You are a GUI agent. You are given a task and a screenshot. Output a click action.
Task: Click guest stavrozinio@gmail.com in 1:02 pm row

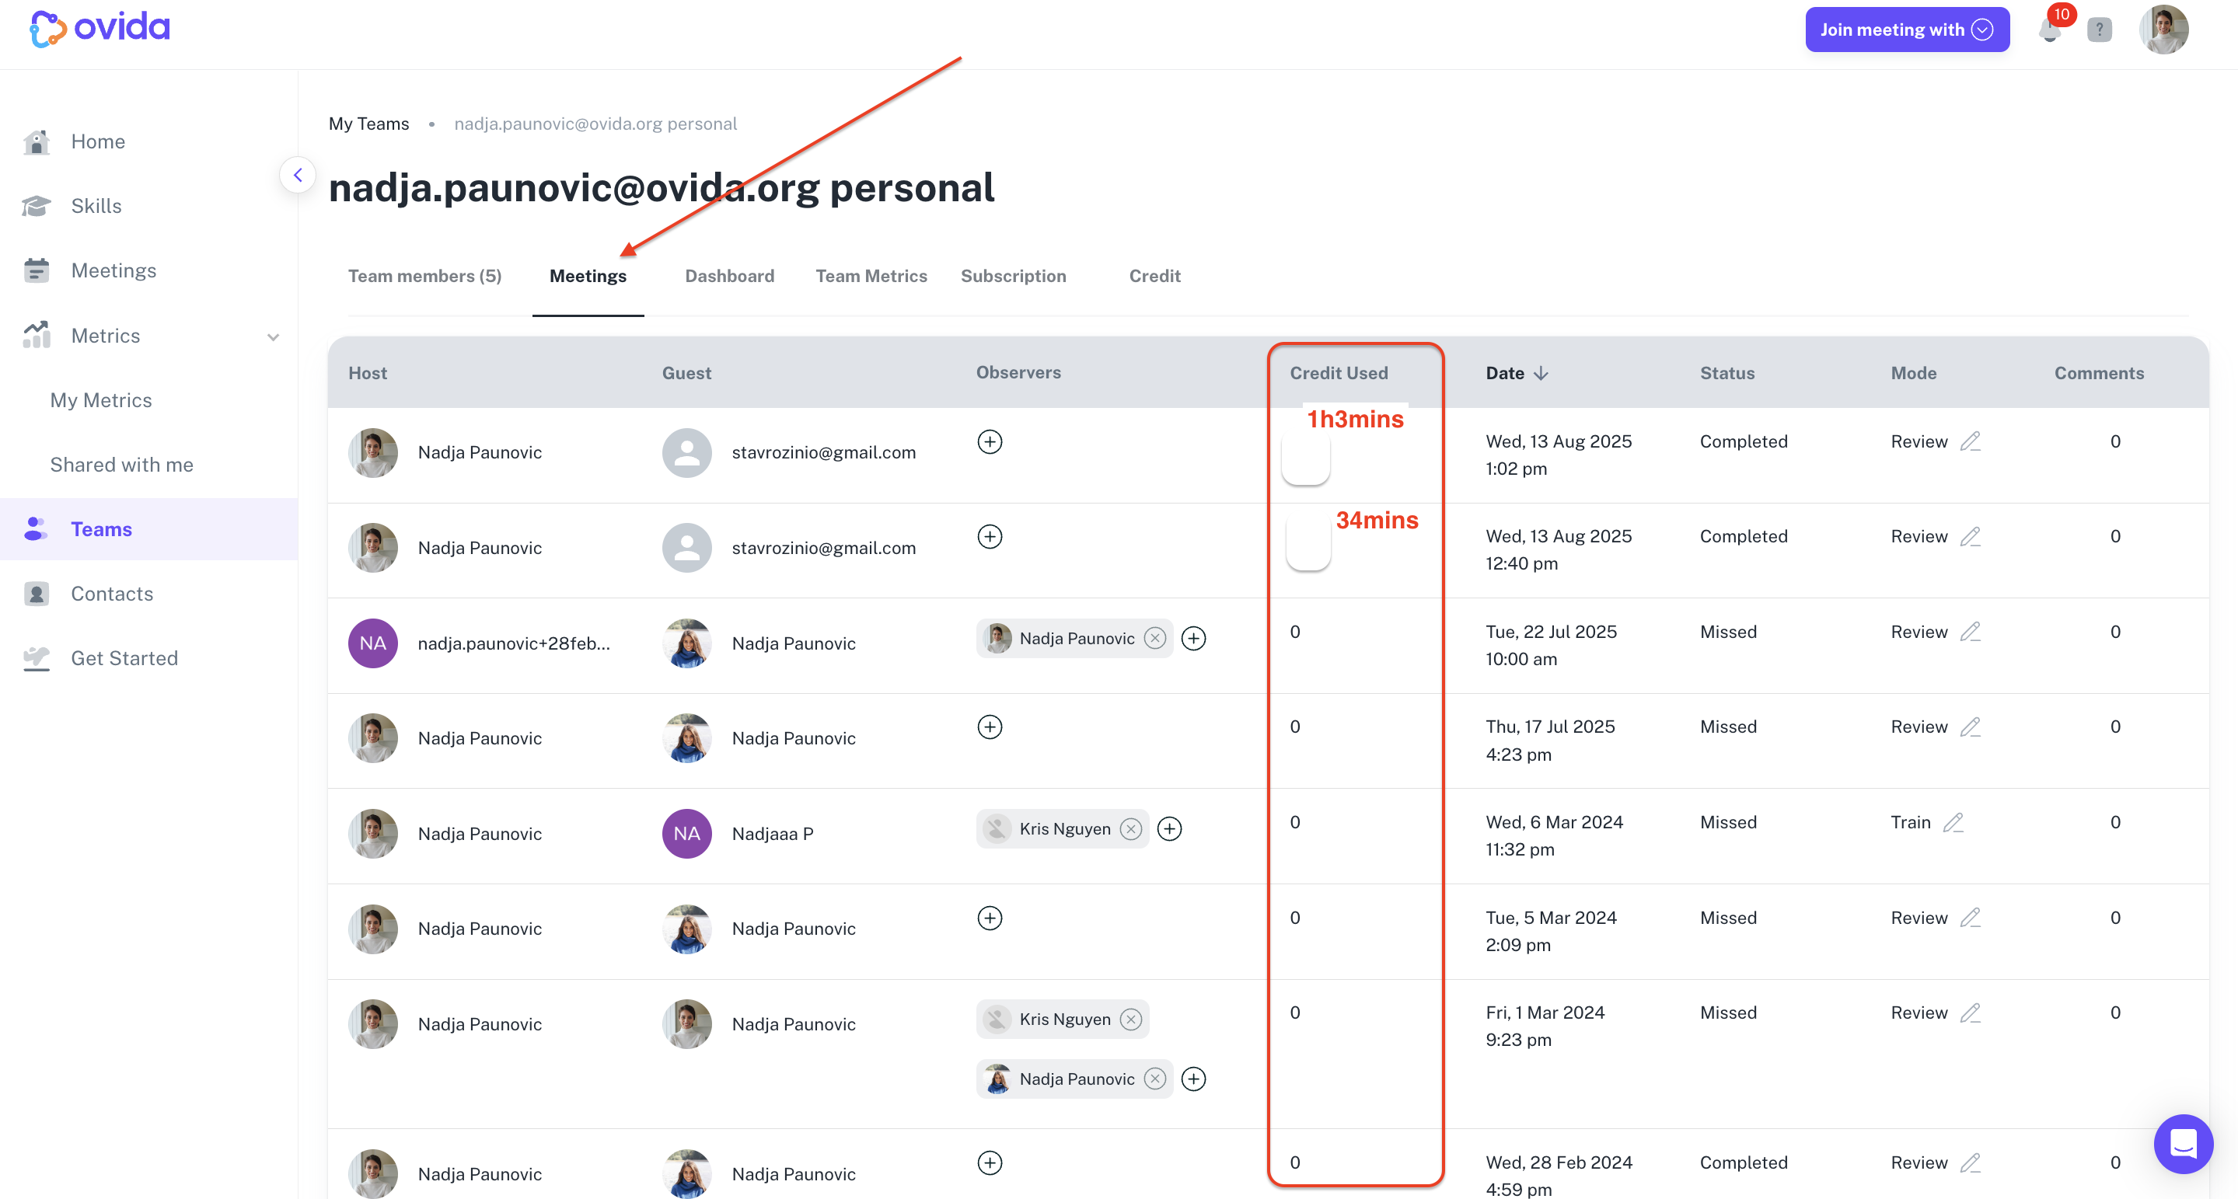(824, 452)
